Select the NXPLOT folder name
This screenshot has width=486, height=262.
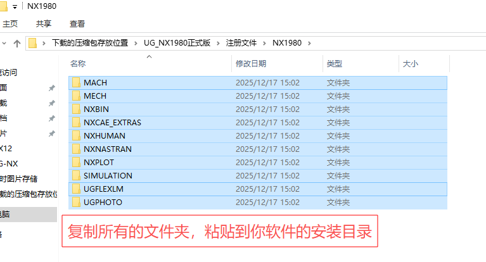coord(99,163)
